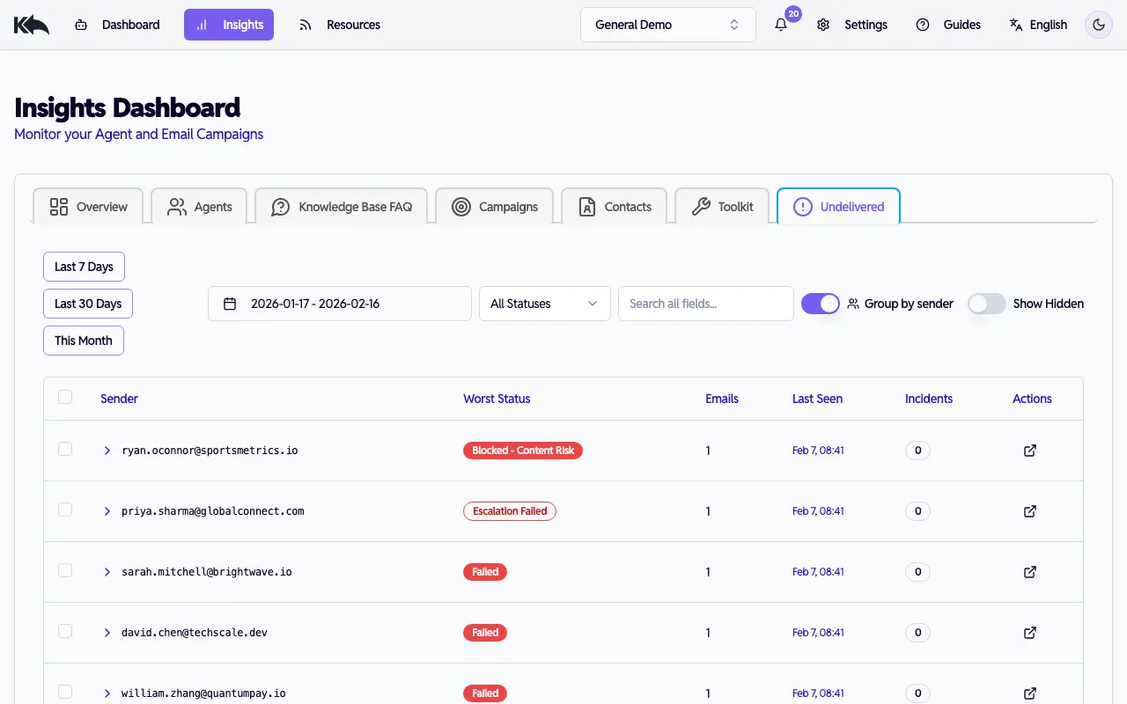Viewport: 1127px width, 704px height.
Task: Click the Last 30 Days button
Action: [88, 304]
